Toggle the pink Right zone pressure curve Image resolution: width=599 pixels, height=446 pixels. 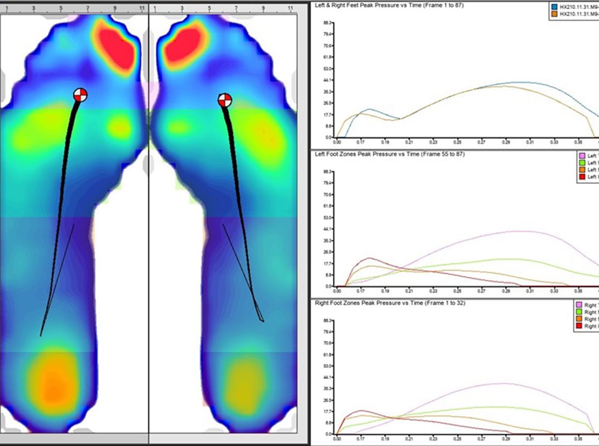579,304
